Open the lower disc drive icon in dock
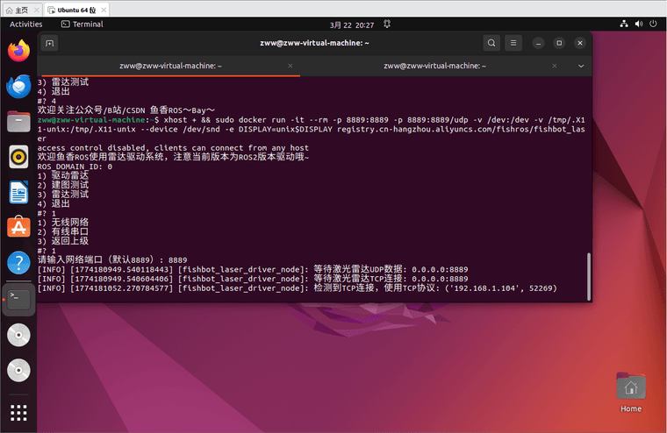This screenshot has width=667, height=433. (18, 370)
